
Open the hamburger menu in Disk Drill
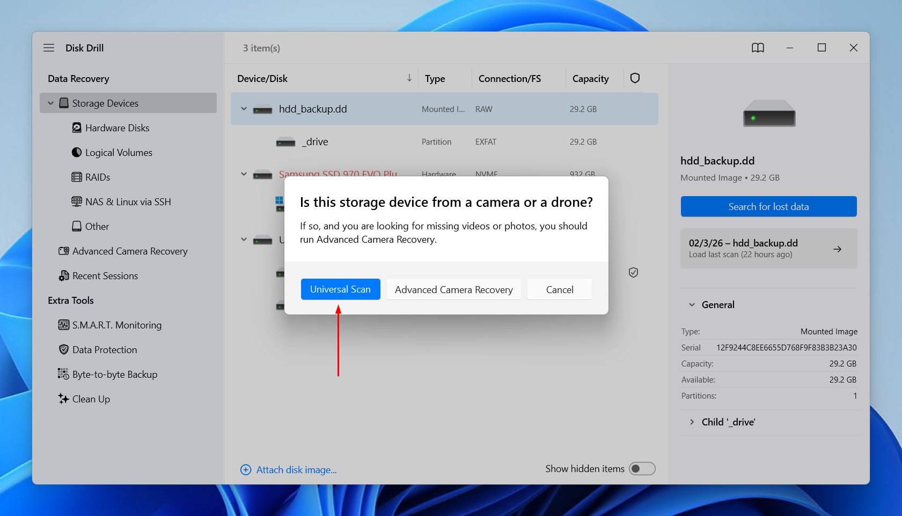pos(49,48)
